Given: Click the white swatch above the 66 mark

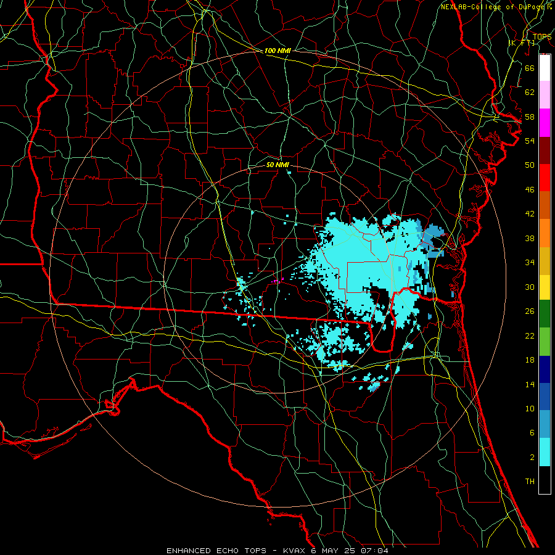Looking at the screenshot, I should 545,68.
